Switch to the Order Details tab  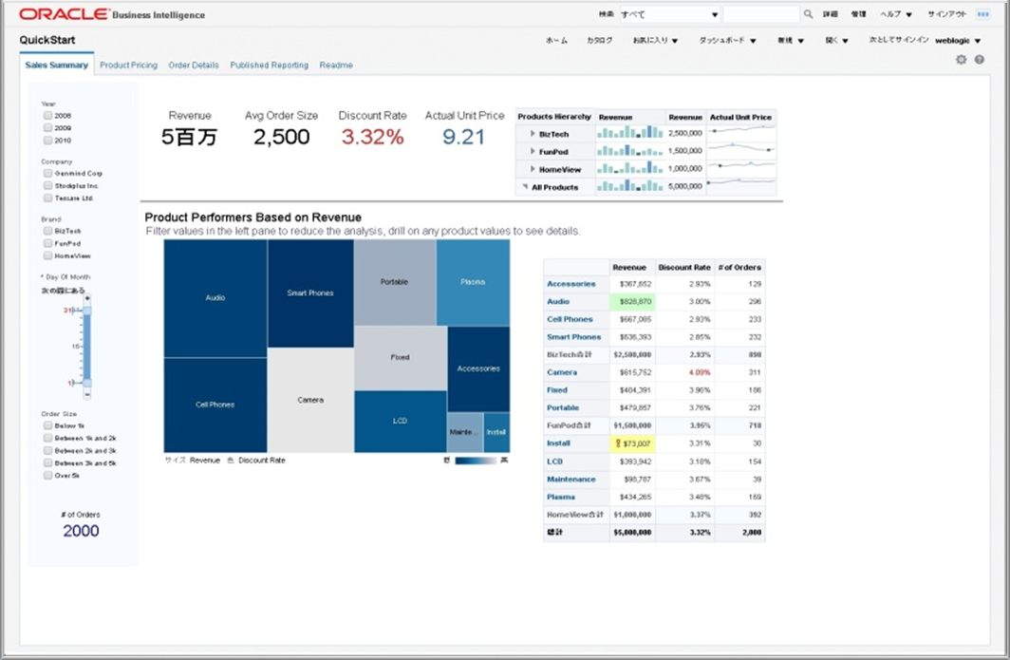tap(194, 66)
